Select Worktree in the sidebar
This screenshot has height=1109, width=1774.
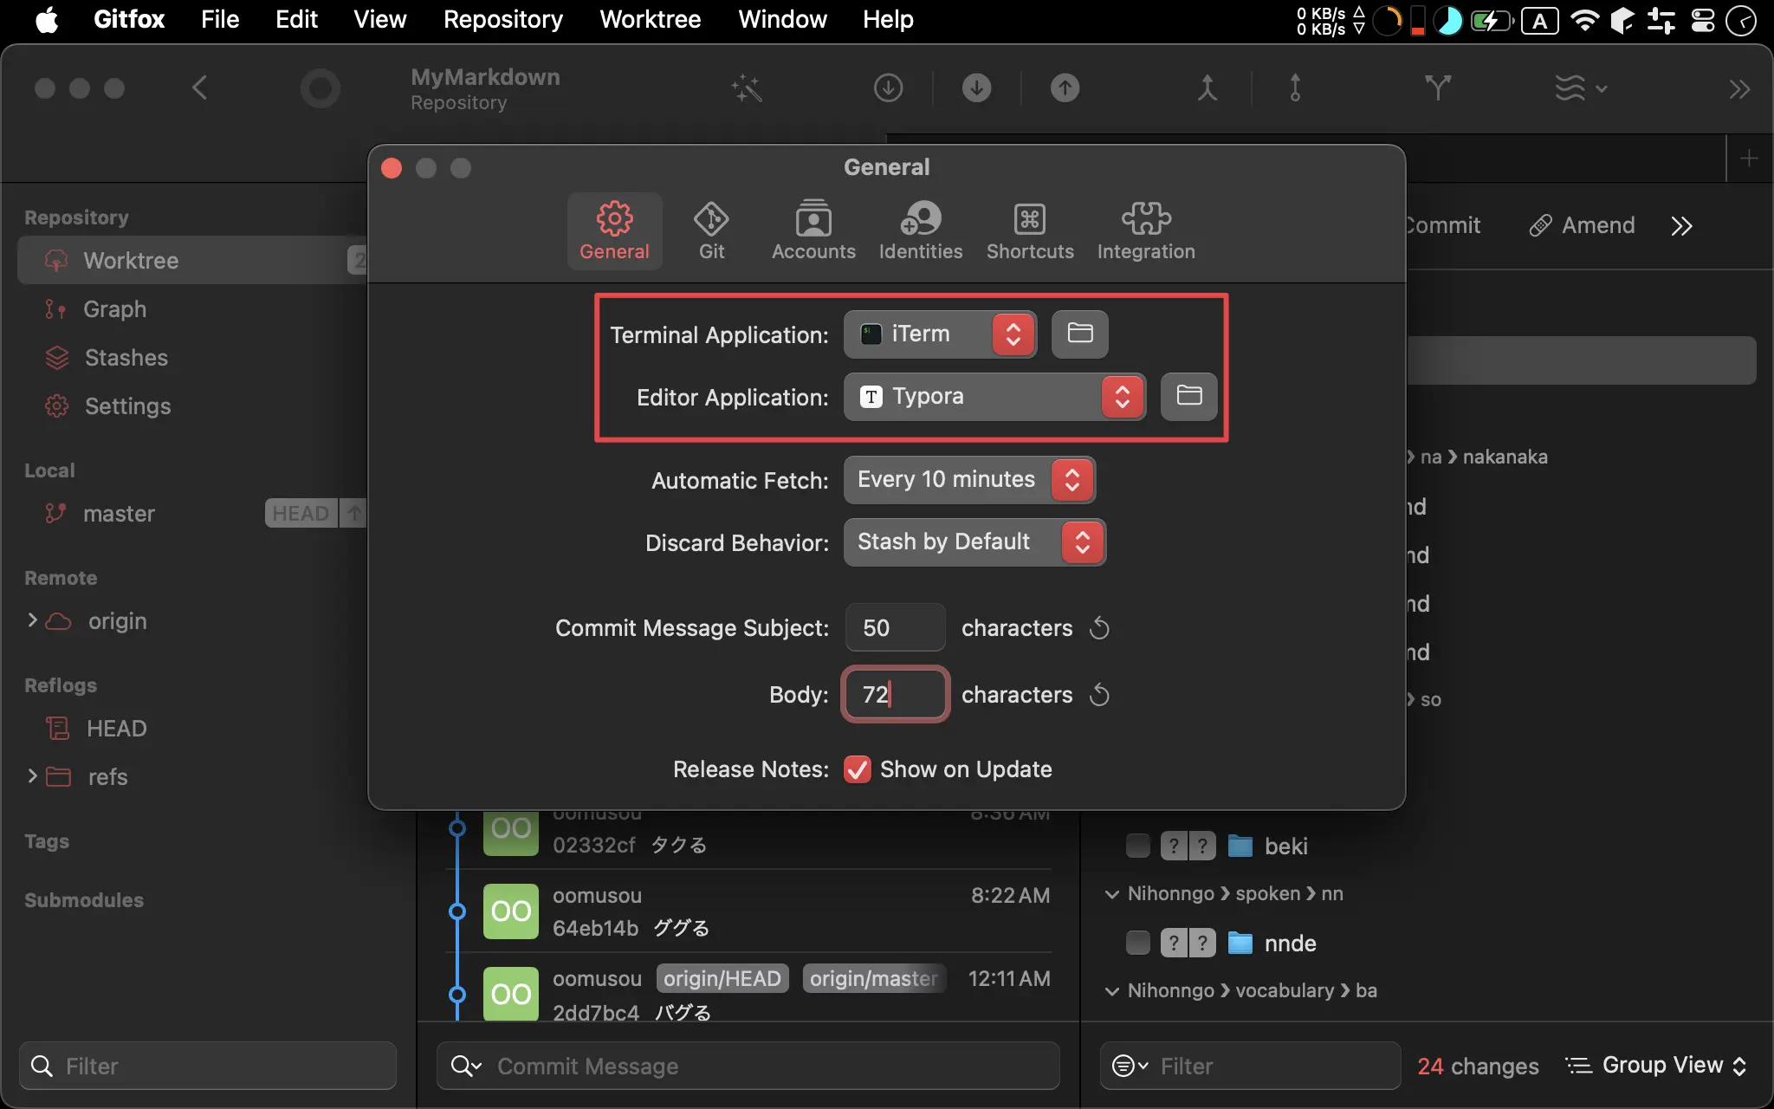[x=192, y=260]
